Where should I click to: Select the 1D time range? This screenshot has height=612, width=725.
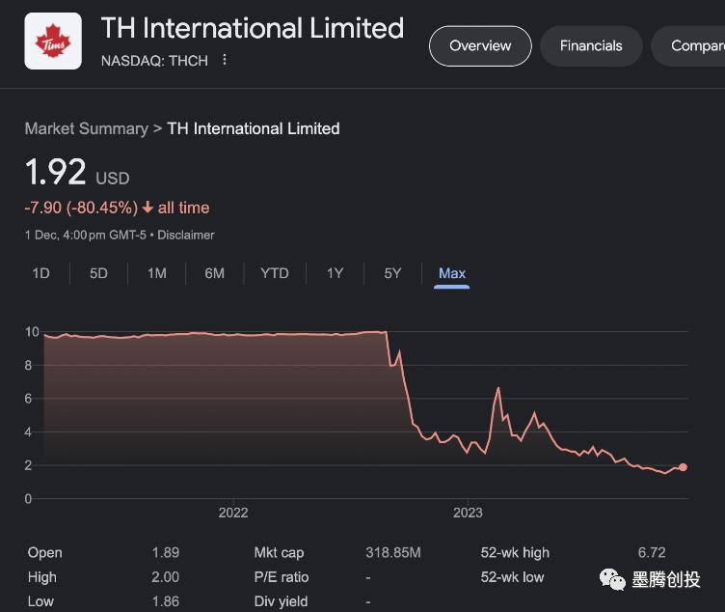tap(40, 273)
